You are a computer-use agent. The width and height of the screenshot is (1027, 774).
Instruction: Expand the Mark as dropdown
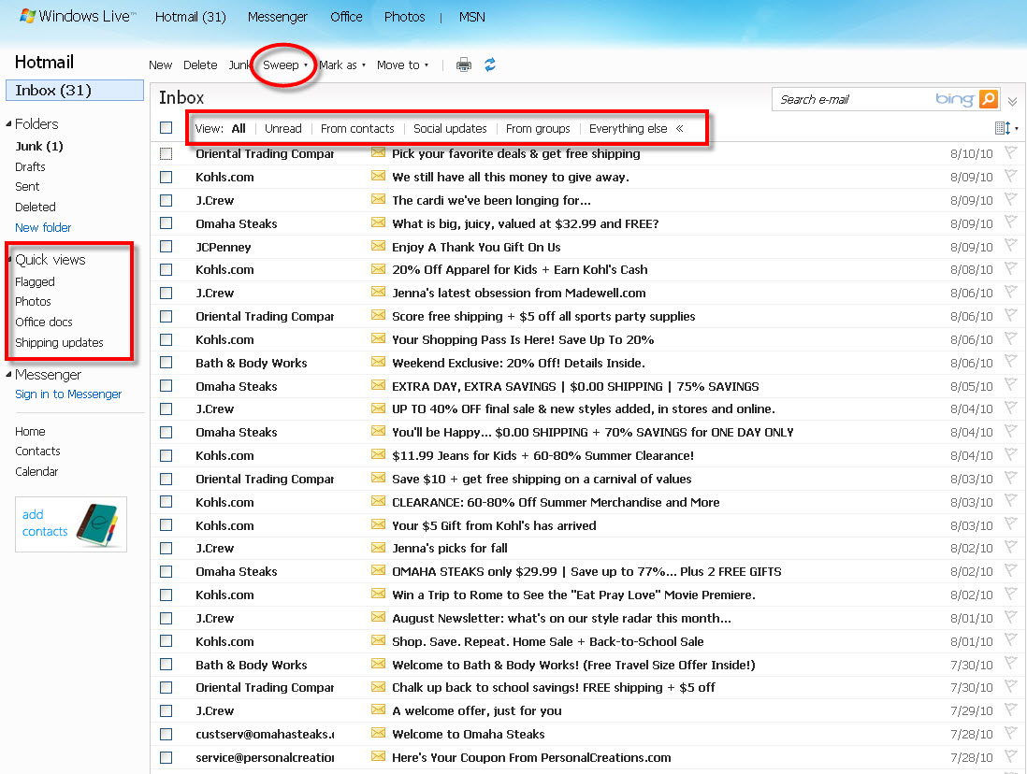[x=341, y=64]
